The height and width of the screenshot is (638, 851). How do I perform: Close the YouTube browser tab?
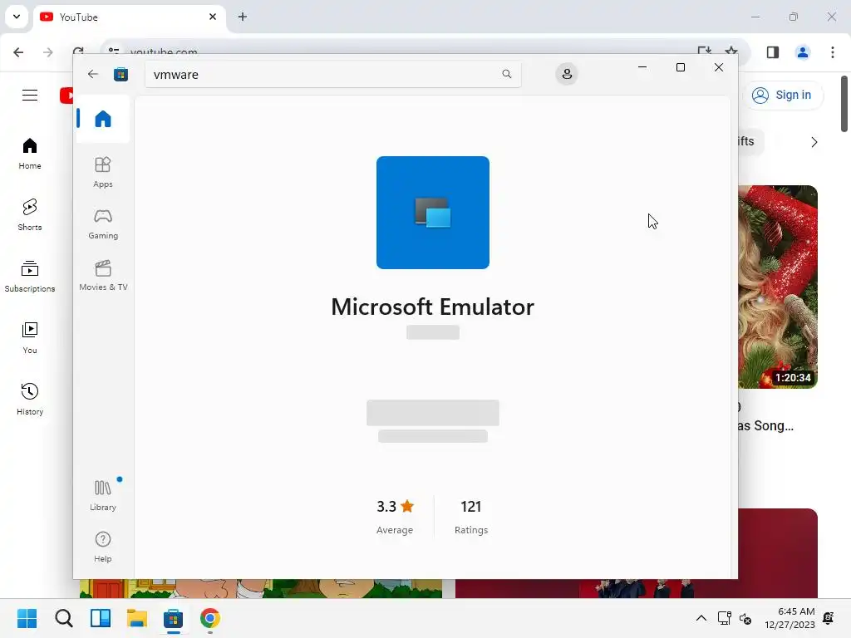(213, 17)
